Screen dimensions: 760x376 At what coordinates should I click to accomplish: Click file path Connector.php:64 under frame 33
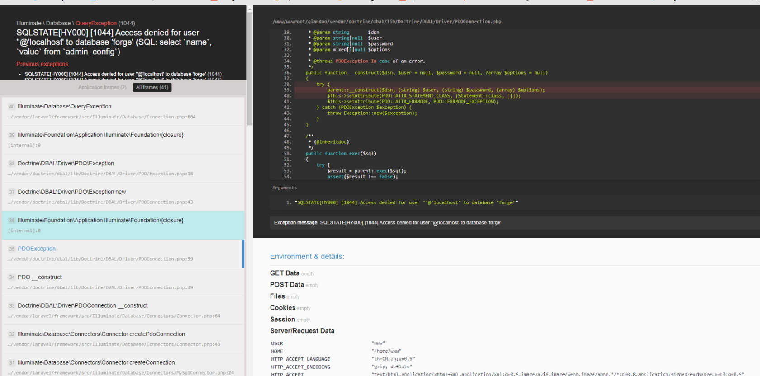tap(114, 316)
